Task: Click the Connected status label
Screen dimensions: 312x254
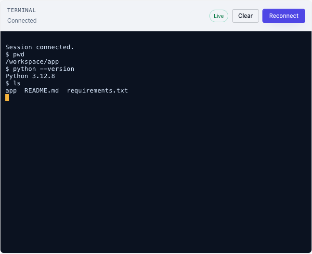Action: pyautogui.click(x=22, y=21)
